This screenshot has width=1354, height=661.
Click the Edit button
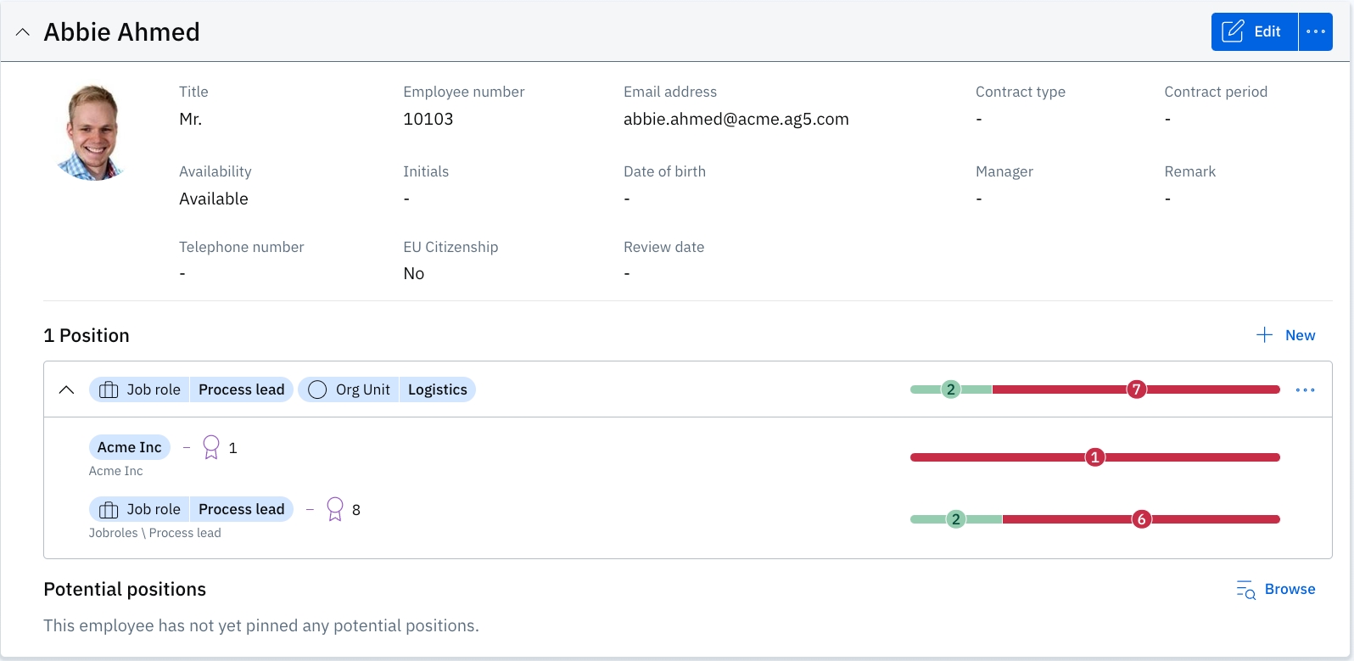tap(1254, 32)
